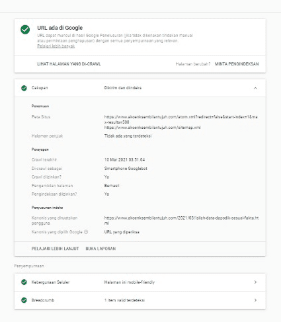
Task: Click the Ya value beside Pengindeksan diizinkan?
Action: click(106, 194)
